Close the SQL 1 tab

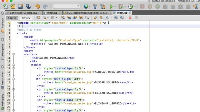click(110, 13)
